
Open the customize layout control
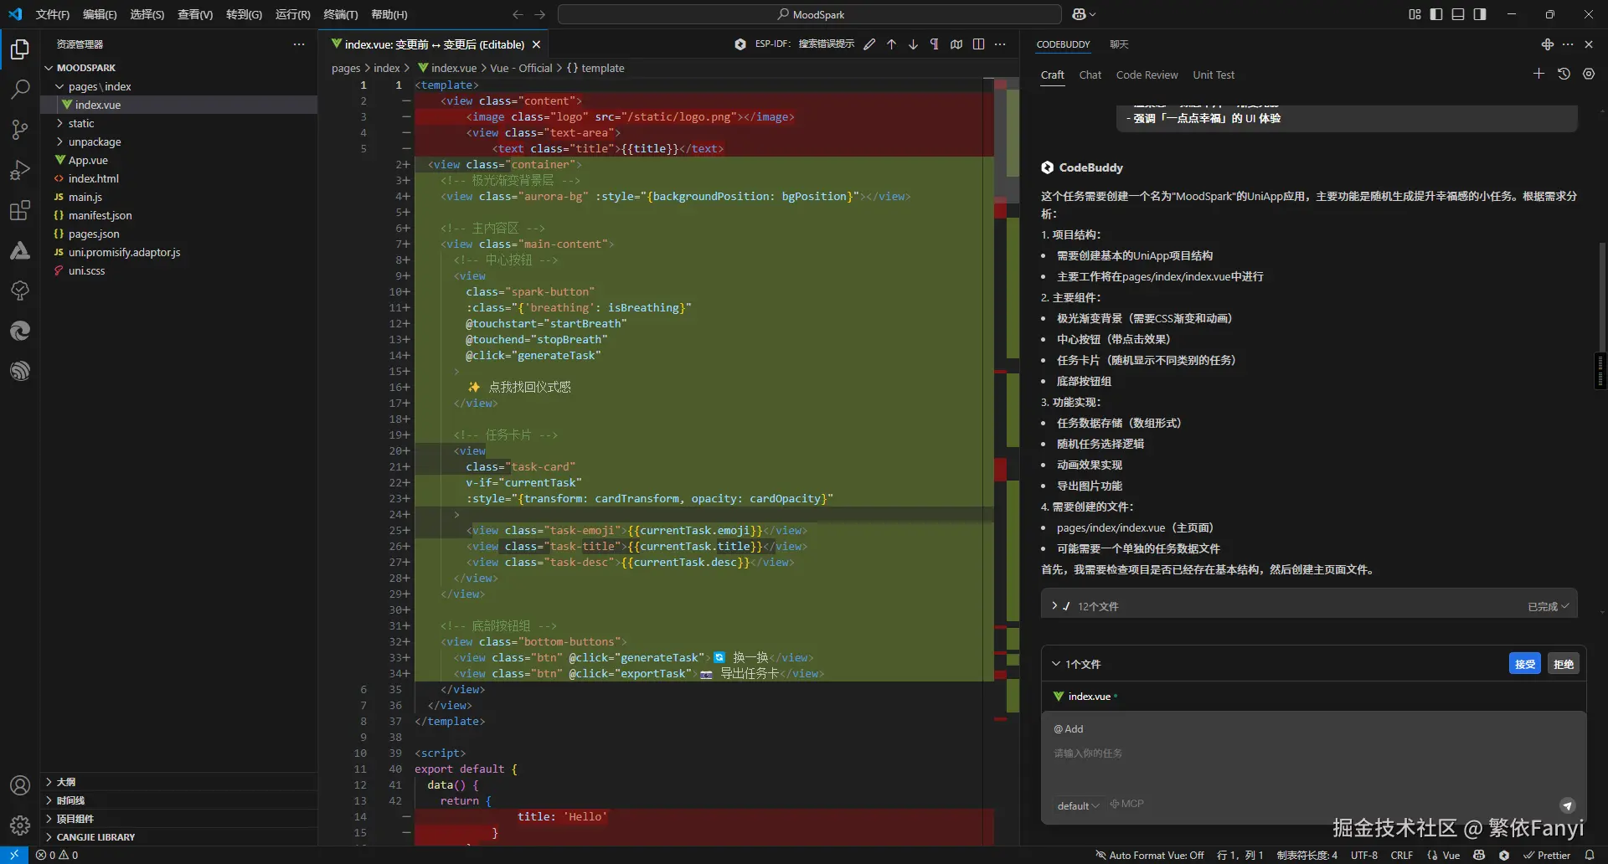click(x=1415, y=14)
